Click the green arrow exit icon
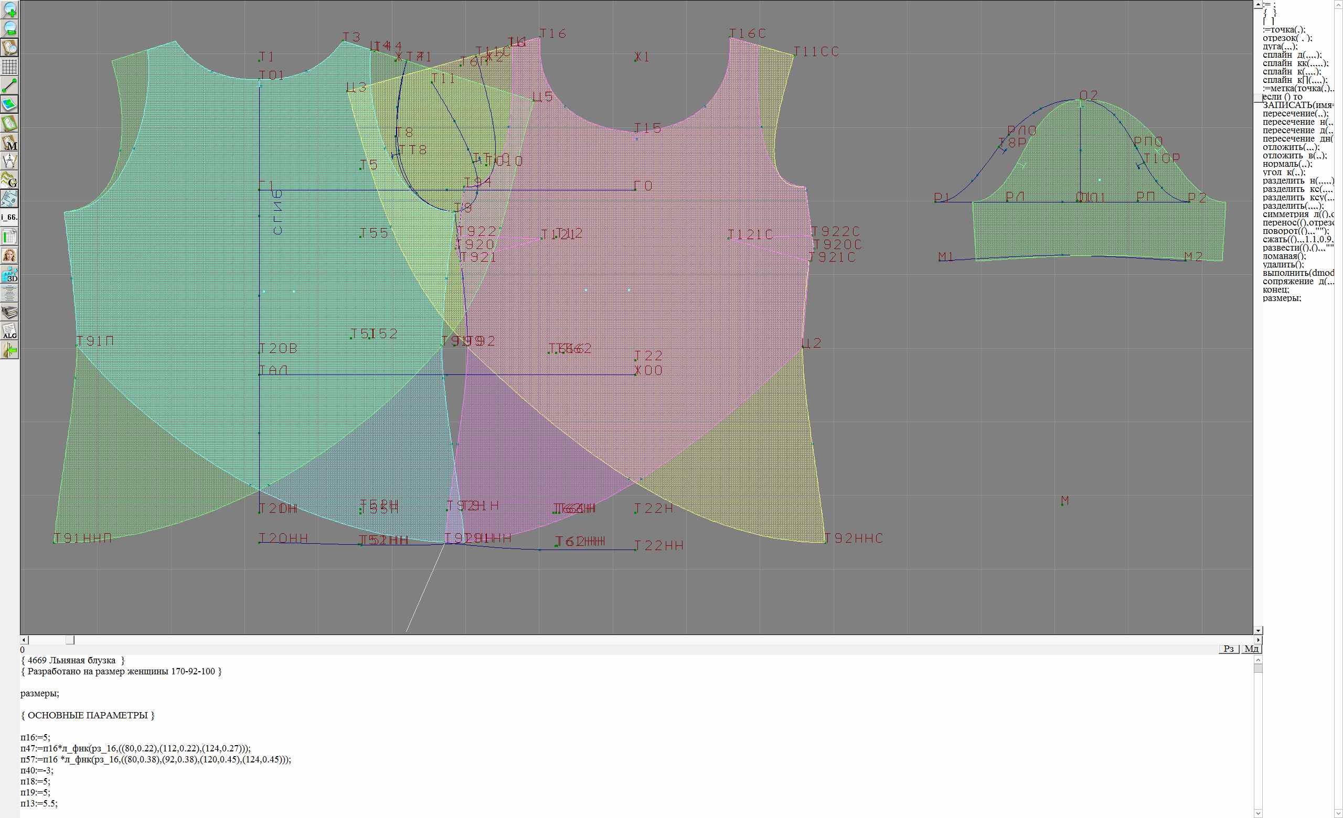 [x=10, y=351]
